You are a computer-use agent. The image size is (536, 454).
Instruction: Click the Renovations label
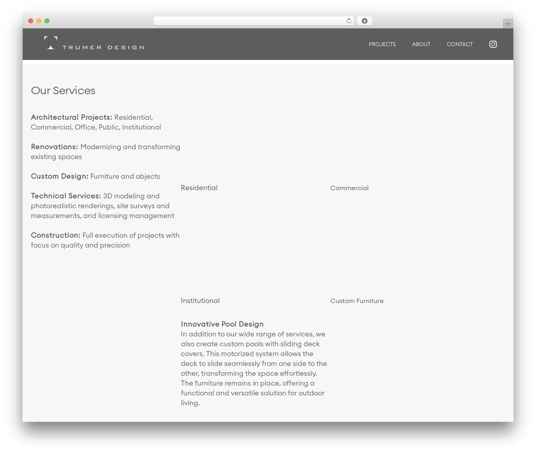54,147
